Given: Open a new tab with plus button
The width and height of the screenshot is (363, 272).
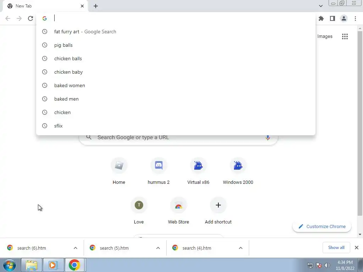Looking at the screenshot, I should (x=96, y=6).
